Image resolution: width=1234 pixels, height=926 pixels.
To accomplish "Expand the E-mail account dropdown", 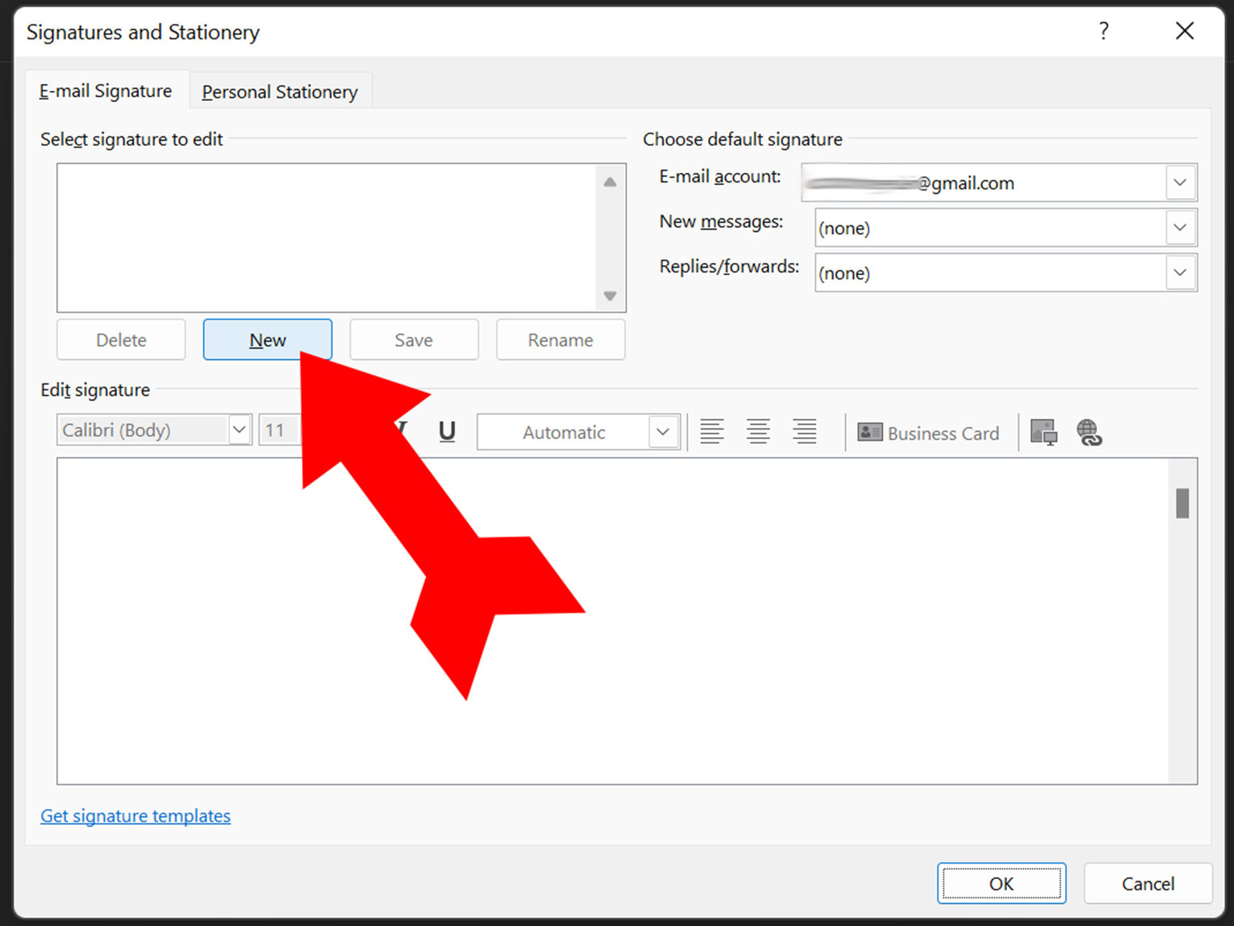I will [1180, 183].
